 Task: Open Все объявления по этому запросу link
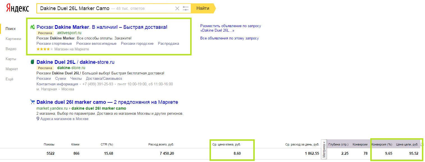coord(229,38)
